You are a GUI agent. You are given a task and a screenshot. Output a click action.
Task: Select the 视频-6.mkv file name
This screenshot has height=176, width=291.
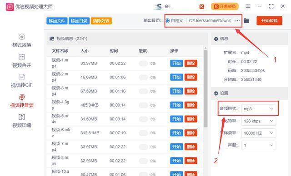(x=61, y=133)
